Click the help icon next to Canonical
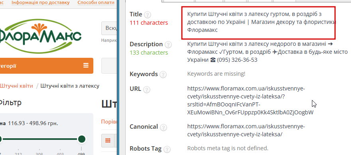The height and width of the screenshot is (155, 351). coord(164,128)
